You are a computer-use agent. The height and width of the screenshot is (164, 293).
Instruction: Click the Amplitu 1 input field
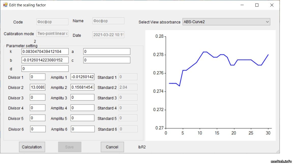[82, 77]
